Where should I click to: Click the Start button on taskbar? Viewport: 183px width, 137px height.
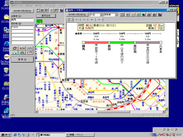click(6, 135)
